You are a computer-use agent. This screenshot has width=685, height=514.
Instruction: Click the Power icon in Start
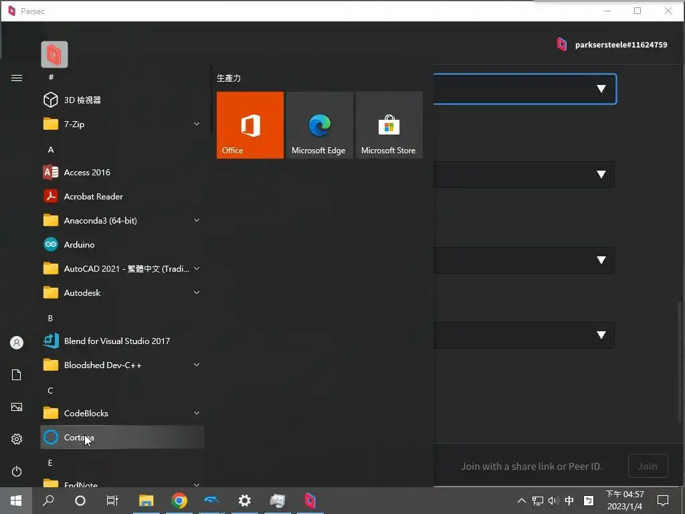click(17, 471)
